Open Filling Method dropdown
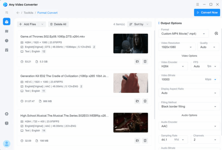 tap(189, 107)
